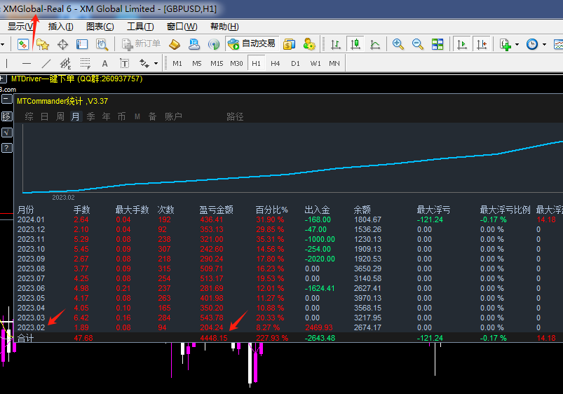Tile windows with the grid icon
Viewport: 563px width, 394px height.
437,44
